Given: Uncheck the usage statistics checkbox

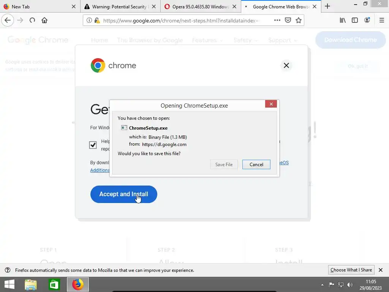Looking at the screenshot, I should pyautogui.click(x=93, y=145).
